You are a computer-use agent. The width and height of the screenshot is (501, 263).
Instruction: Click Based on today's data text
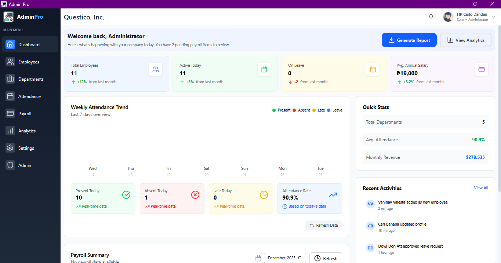pos(307,206)
